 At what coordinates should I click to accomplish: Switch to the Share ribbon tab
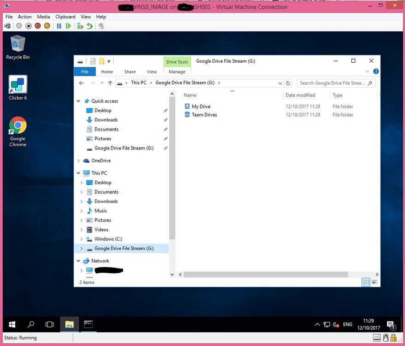pos(129,72)
